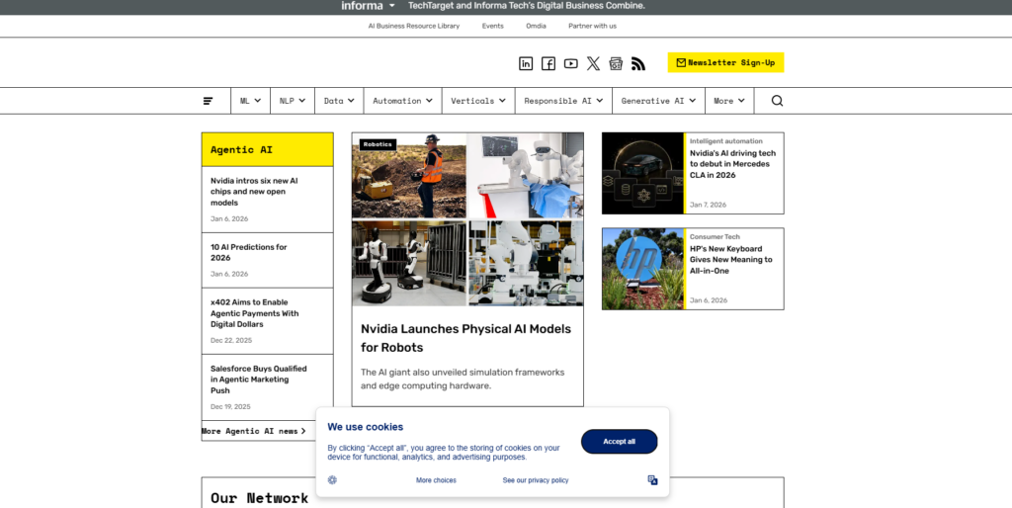The image size is (1012, 508).
Task: Open the Events link
Action: click(492, 27)
